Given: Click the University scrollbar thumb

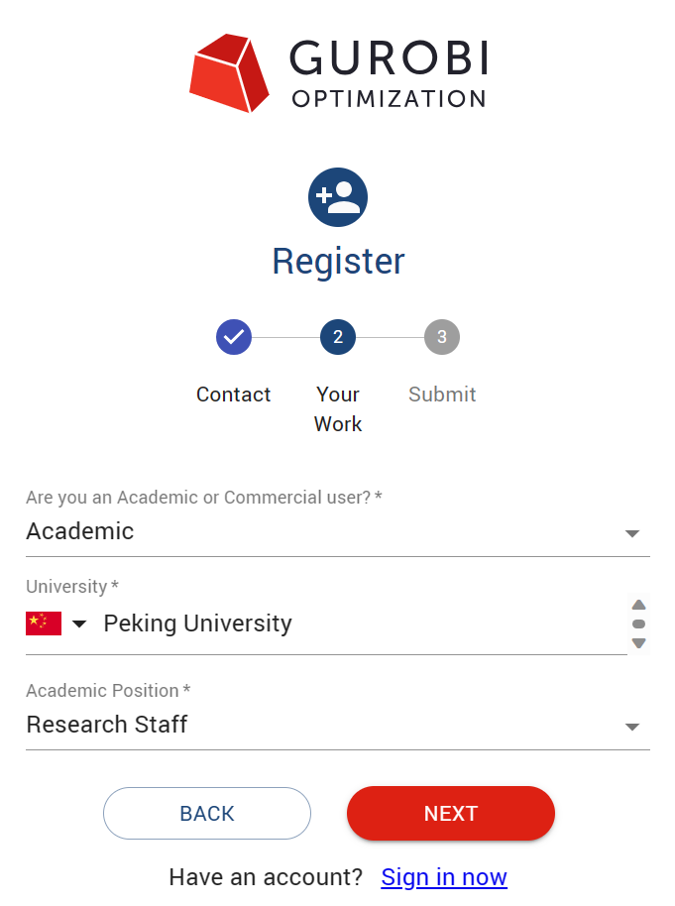Looking at the screenshot, I should tap(639, 623).
